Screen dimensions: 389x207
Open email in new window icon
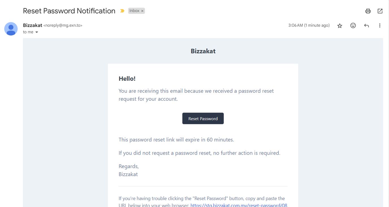[x=380, y=11]
